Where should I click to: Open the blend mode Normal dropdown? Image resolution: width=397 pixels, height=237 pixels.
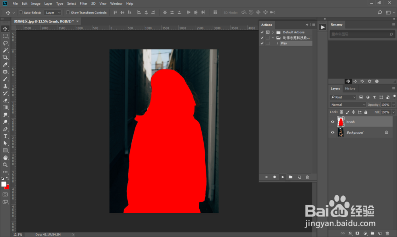(347, 105)
